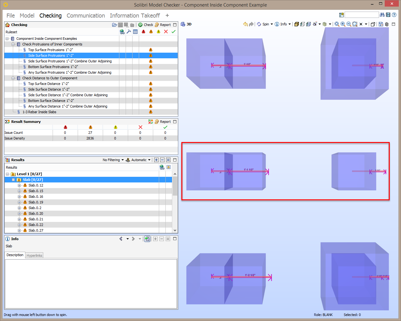This screenshot has height=321, width=401.
Task: Add a new layout tab with plus
Action: [x=167, y=15]
